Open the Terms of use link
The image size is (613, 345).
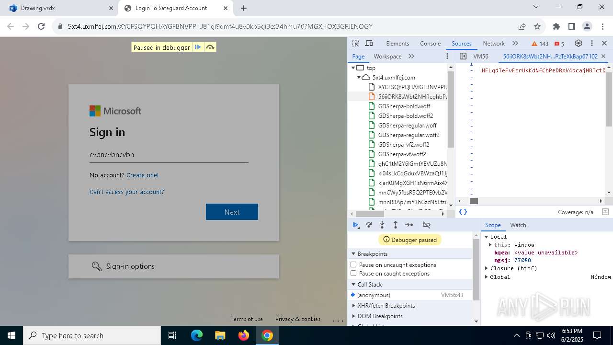[247, 319]
